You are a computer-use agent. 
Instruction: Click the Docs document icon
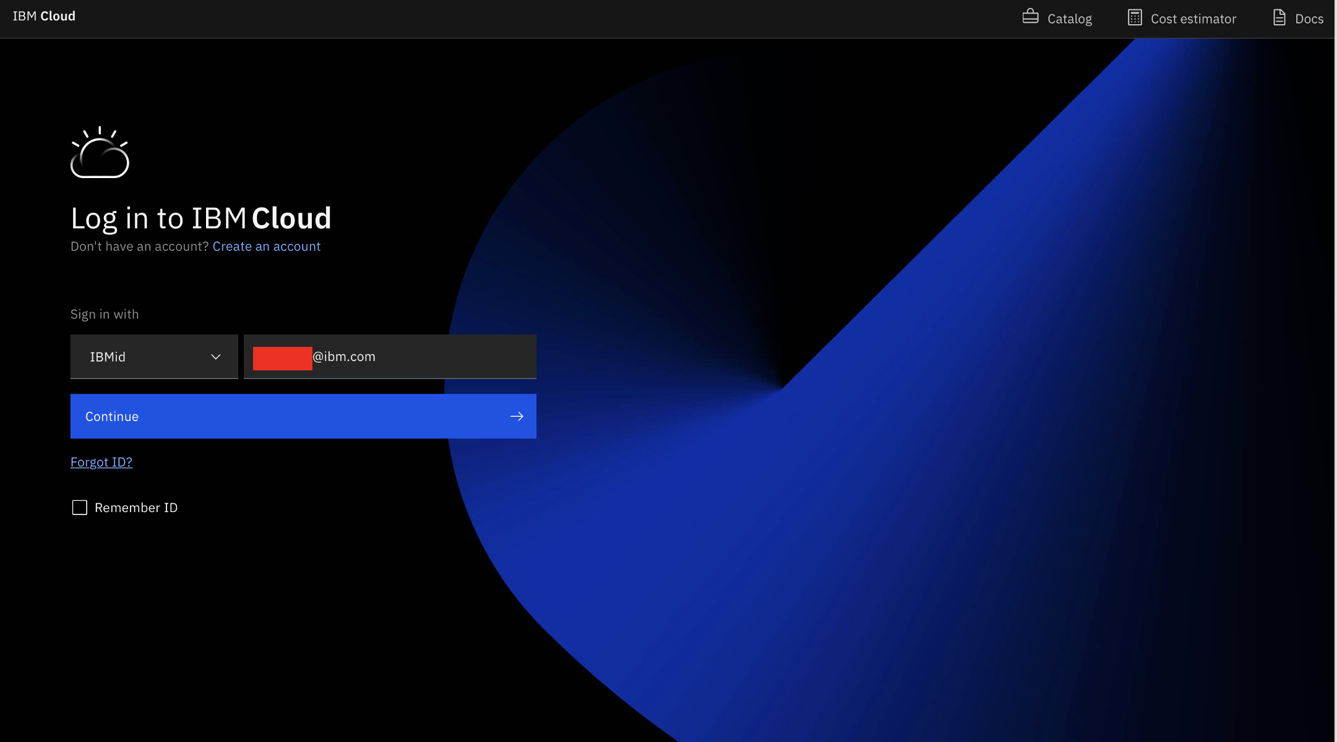point(1278,17)
